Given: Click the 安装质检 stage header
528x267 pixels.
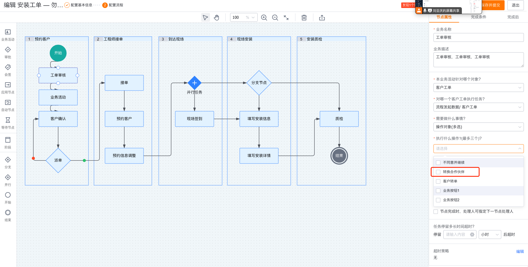Looking at the screenshot, I should click(x=332, y=39).
